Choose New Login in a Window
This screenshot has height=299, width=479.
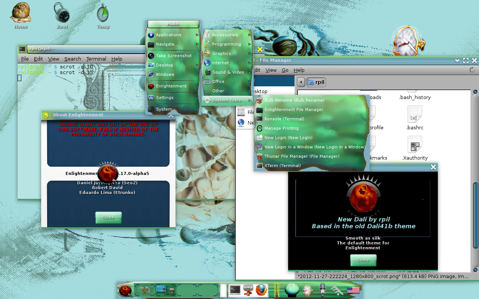point(310,147)
